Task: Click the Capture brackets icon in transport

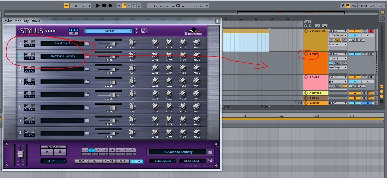Action: tap(134, 5)
